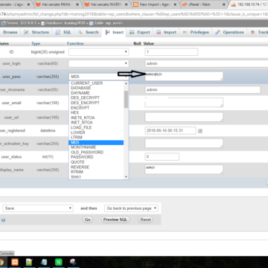Select MD5 in the function list
Image resolution: width=268 pixels, height=268 pixels.
[96, 142]
